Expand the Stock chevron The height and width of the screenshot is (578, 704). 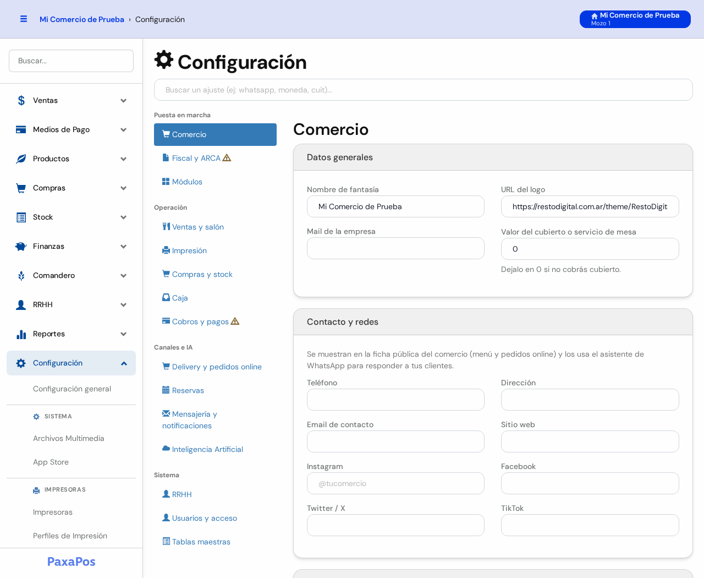(x=124, y=217)
